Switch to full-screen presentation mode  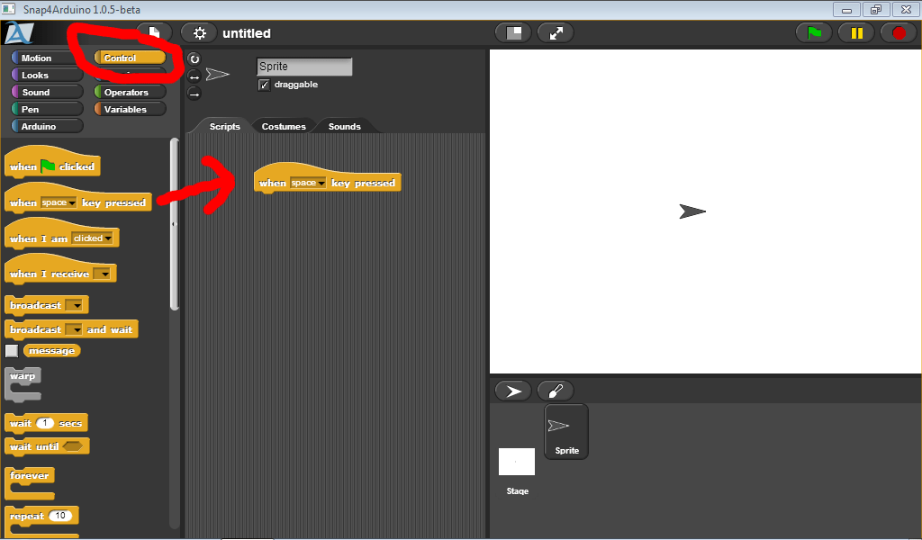coord(556,33)
